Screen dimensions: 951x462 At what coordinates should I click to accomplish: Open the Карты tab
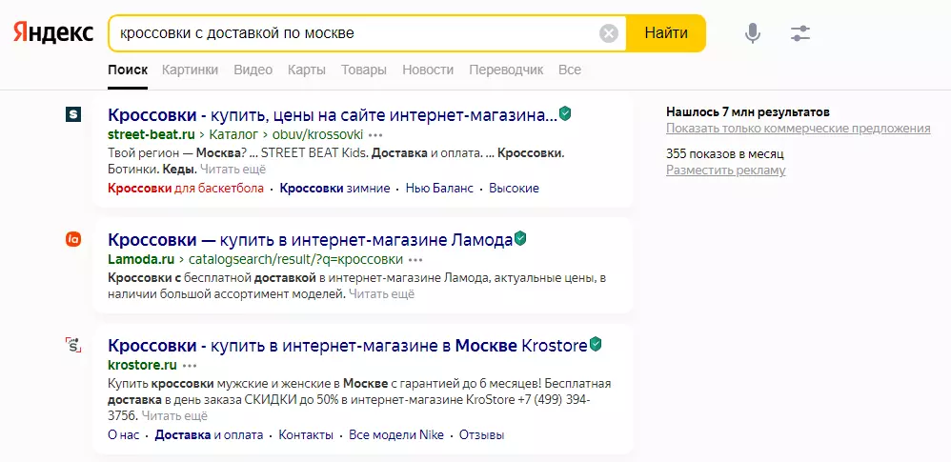pos(307,70)
